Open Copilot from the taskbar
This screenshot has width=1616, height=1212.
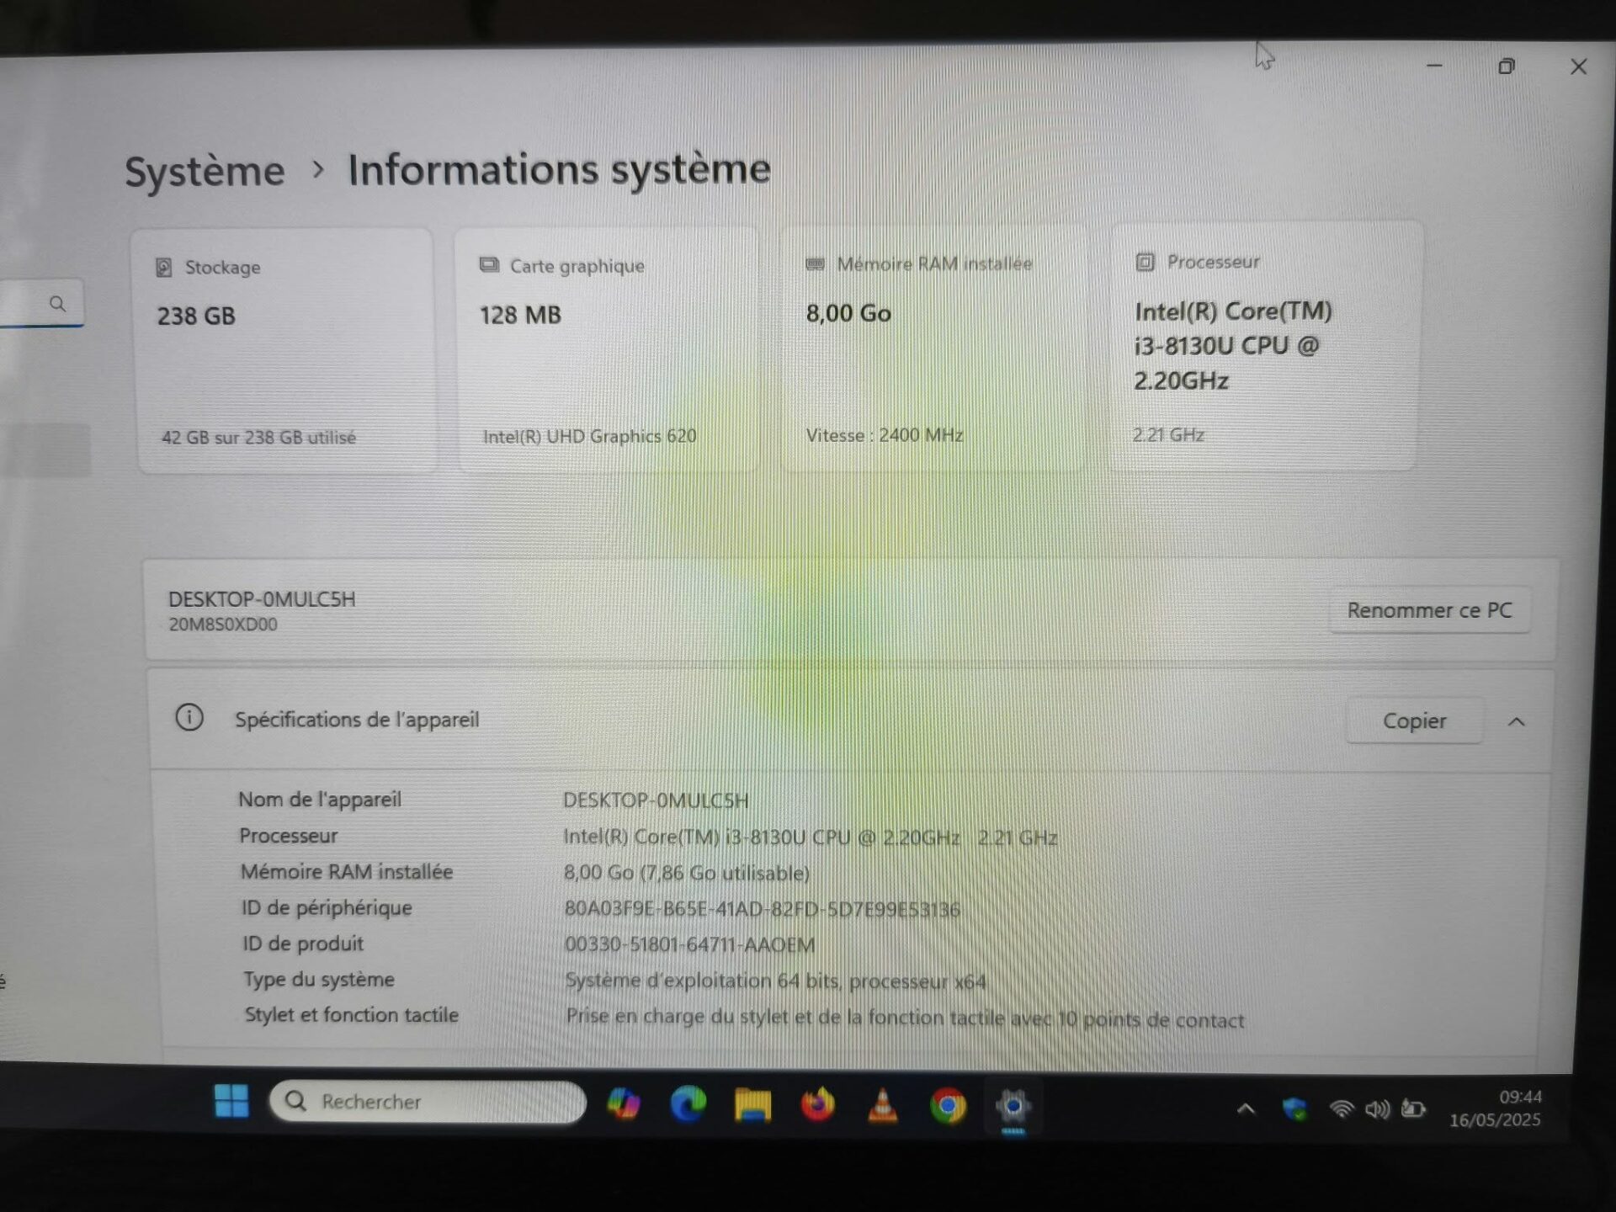pos(624,1103)
